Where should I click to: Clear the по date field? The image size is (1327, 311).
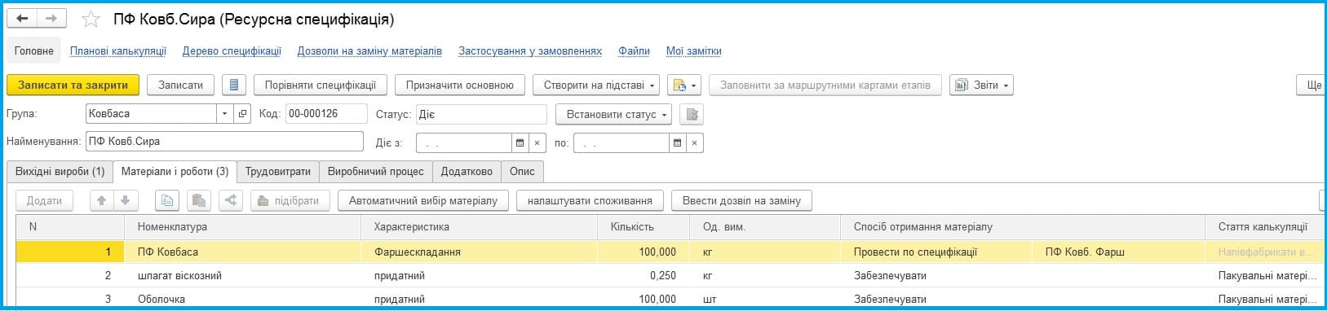[694, 143]
